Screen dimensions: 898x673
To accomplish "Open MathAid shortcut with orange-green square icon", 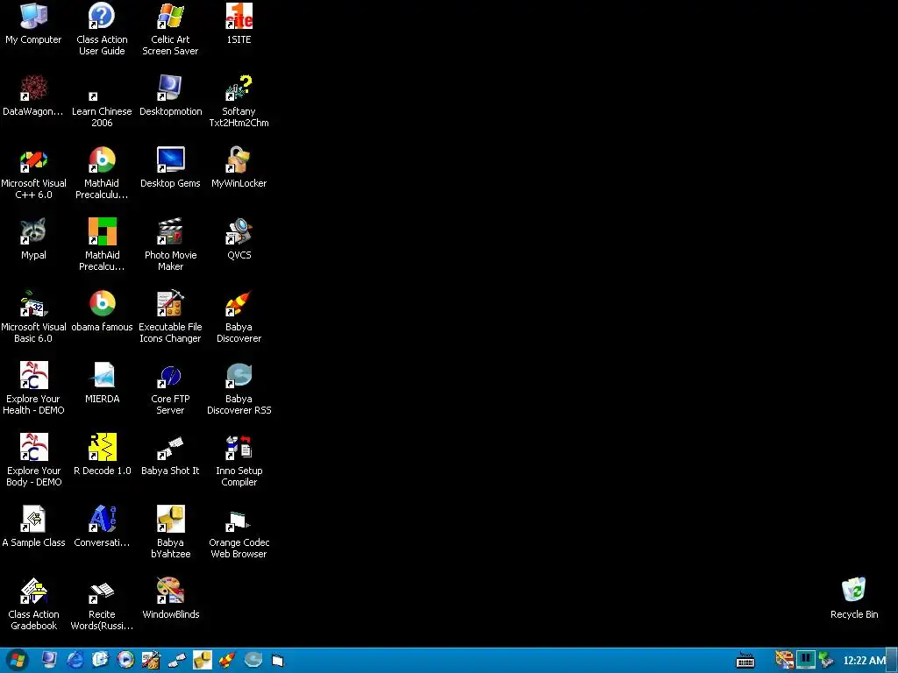I will [102, 245].
